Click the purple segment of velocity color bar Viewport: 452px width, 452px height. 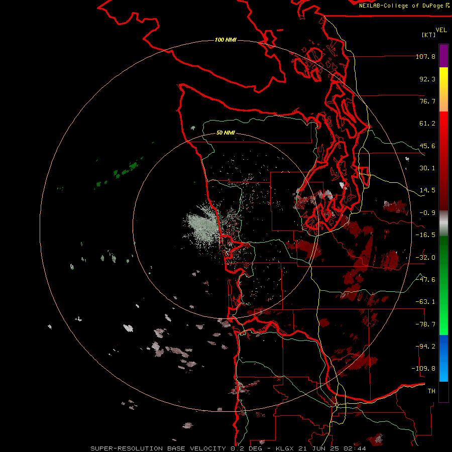(x=443, y=56)
